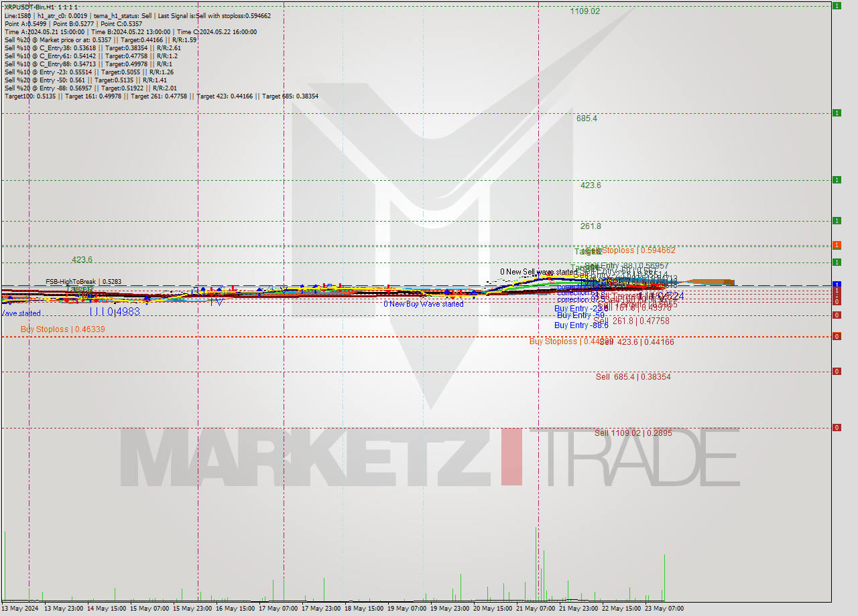Click the '20 May 15:00' date on time axis
This screenshot has width=858, height=616.
(x=492, y=609)
